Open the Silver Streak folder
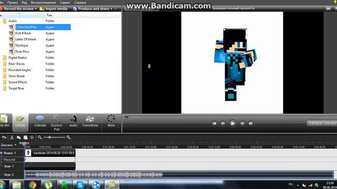The height and width of the screenshot is (189, 337). (16, 76)
